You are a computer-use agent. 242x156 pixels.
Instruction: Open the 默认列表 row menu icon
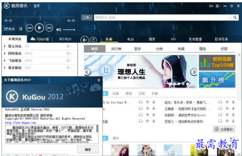69,46
